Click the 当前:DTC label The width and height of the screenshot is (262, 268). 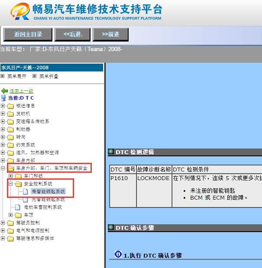click(21, 98)
